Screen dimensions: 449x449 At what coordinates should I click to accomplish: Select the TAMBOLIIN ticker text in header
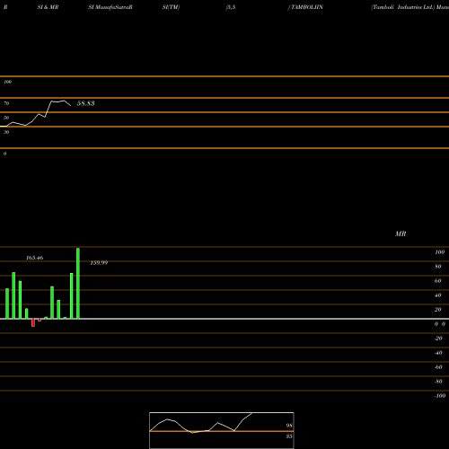pos(307,7)
